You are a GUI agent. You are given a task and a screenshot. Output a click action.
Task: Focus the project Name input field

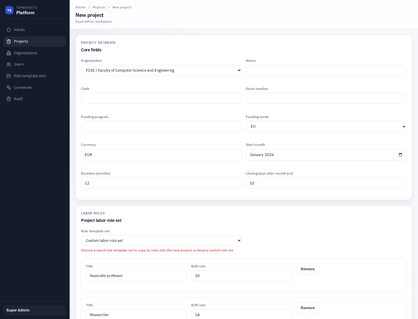(x=326, y=70)
